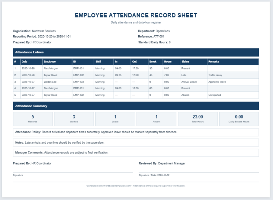
Task: Click the '3 Worked' summary card
Action: pos(74,119)
